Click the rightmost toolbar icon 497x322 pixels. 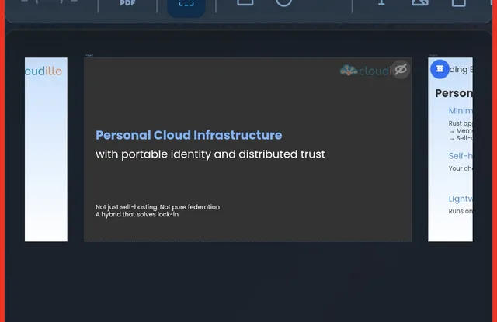coord(459,3)
